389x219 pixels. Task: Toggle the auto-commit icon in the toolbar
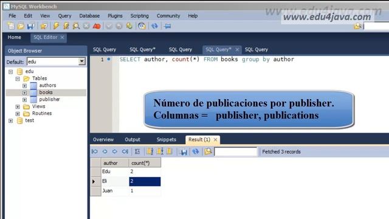click(x=129, y=26)
